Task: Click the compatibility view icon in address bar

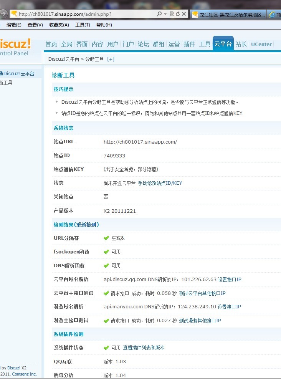Action: (x=172, y=14)
